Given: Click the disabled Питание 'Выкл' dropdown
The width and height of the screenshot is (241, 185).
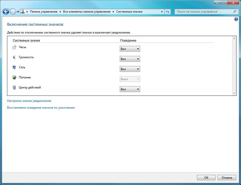Looking at the screenshot, I should pyautogui.click(x=130, y=79).
